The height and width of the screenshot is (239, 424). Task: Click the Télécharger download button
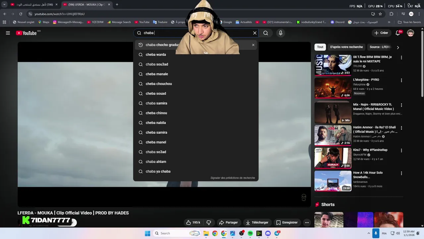click(x=257, y=222)
